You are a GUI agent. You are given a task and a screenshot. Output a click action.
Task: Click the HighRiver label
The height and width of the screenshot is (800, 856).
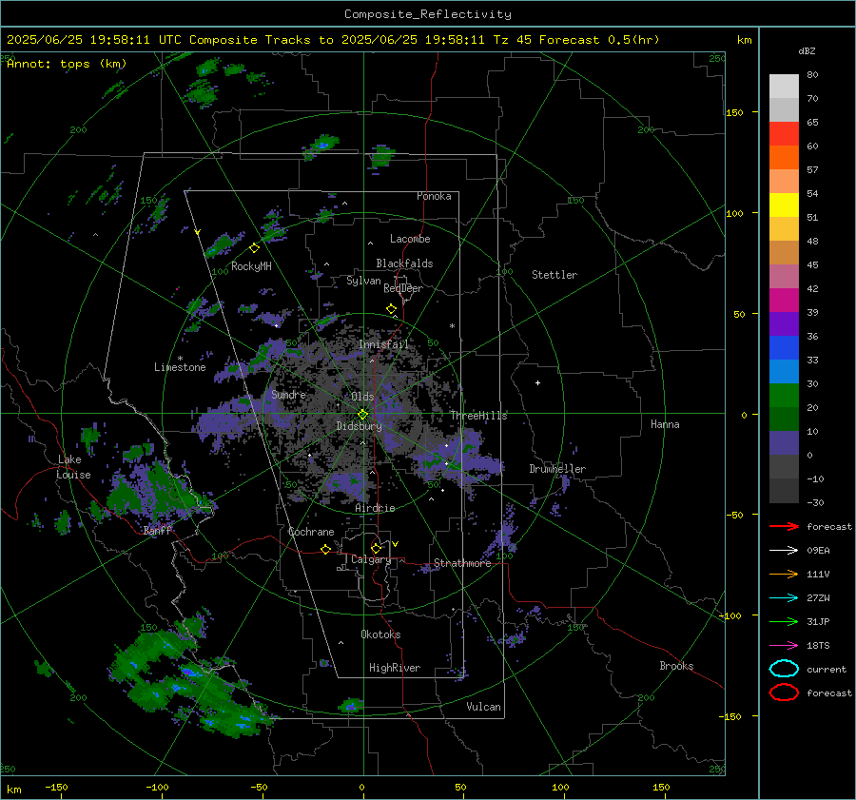(x=395, y=668)
